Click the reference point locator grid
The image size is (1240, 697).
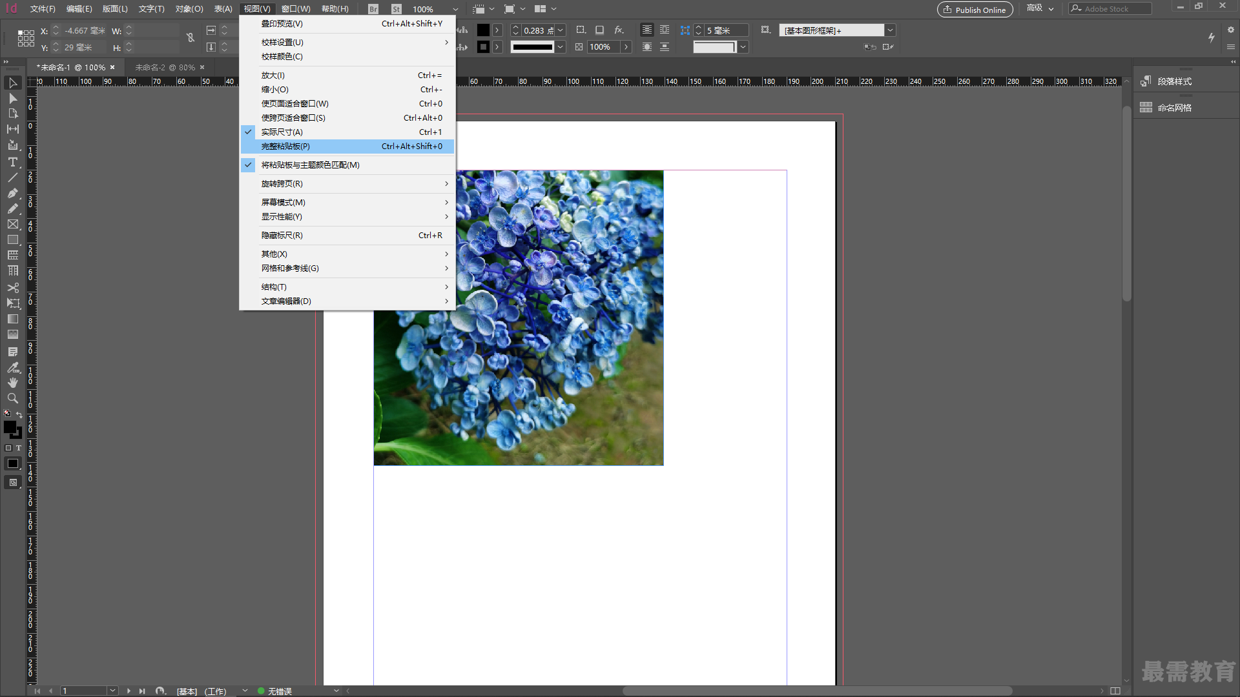(x=26, y=38)
